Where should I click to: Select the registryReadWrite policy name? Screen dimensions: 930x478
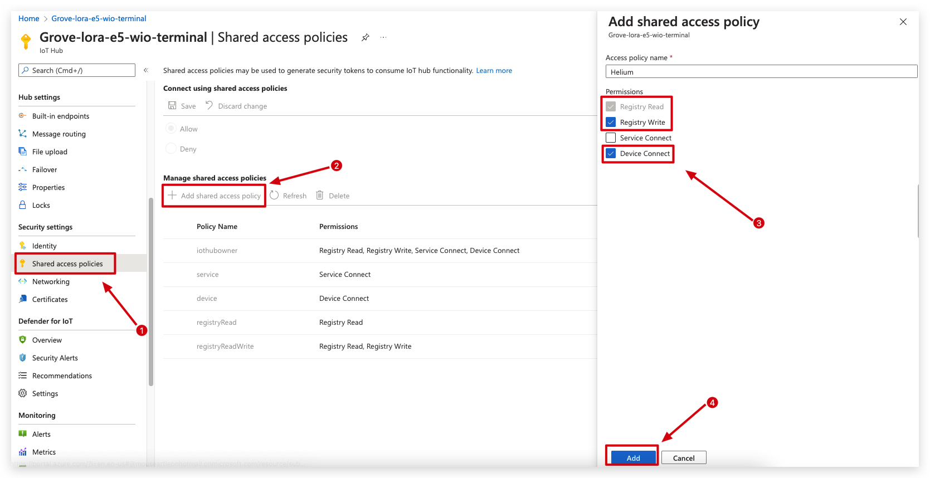coord(225,347)
